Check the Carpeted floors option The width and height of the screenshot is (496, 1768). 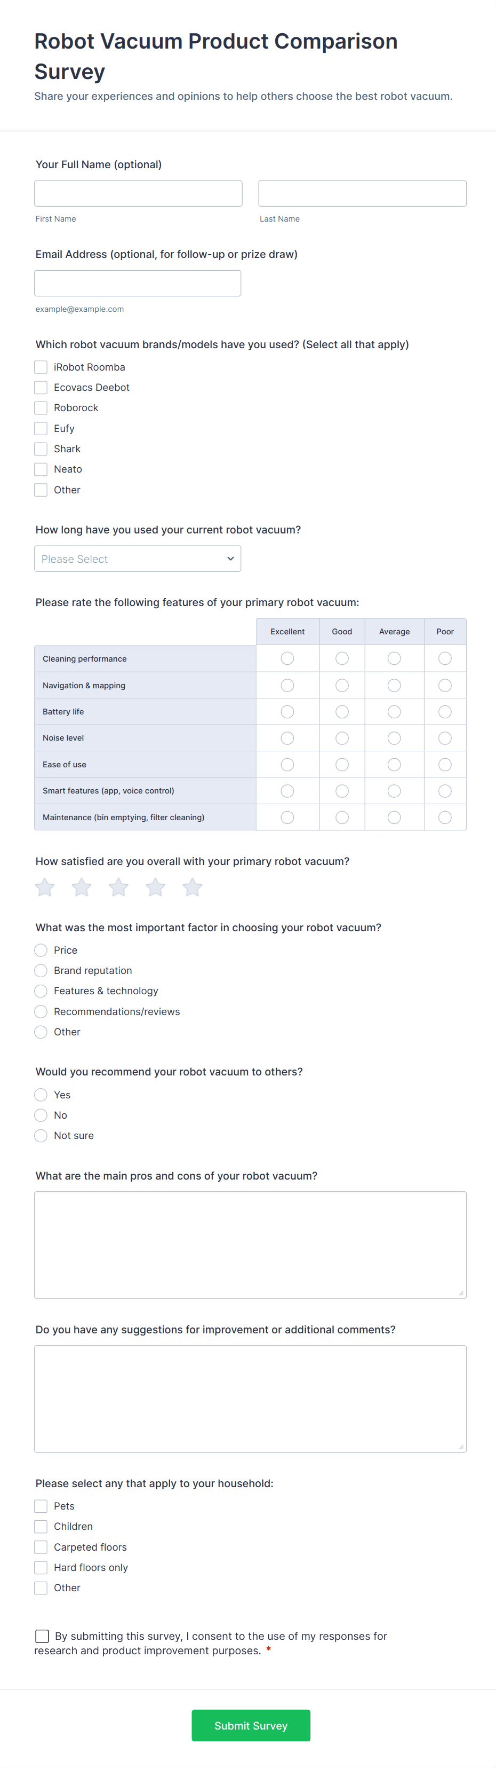pyautogui.click(x=41, y=1547)
